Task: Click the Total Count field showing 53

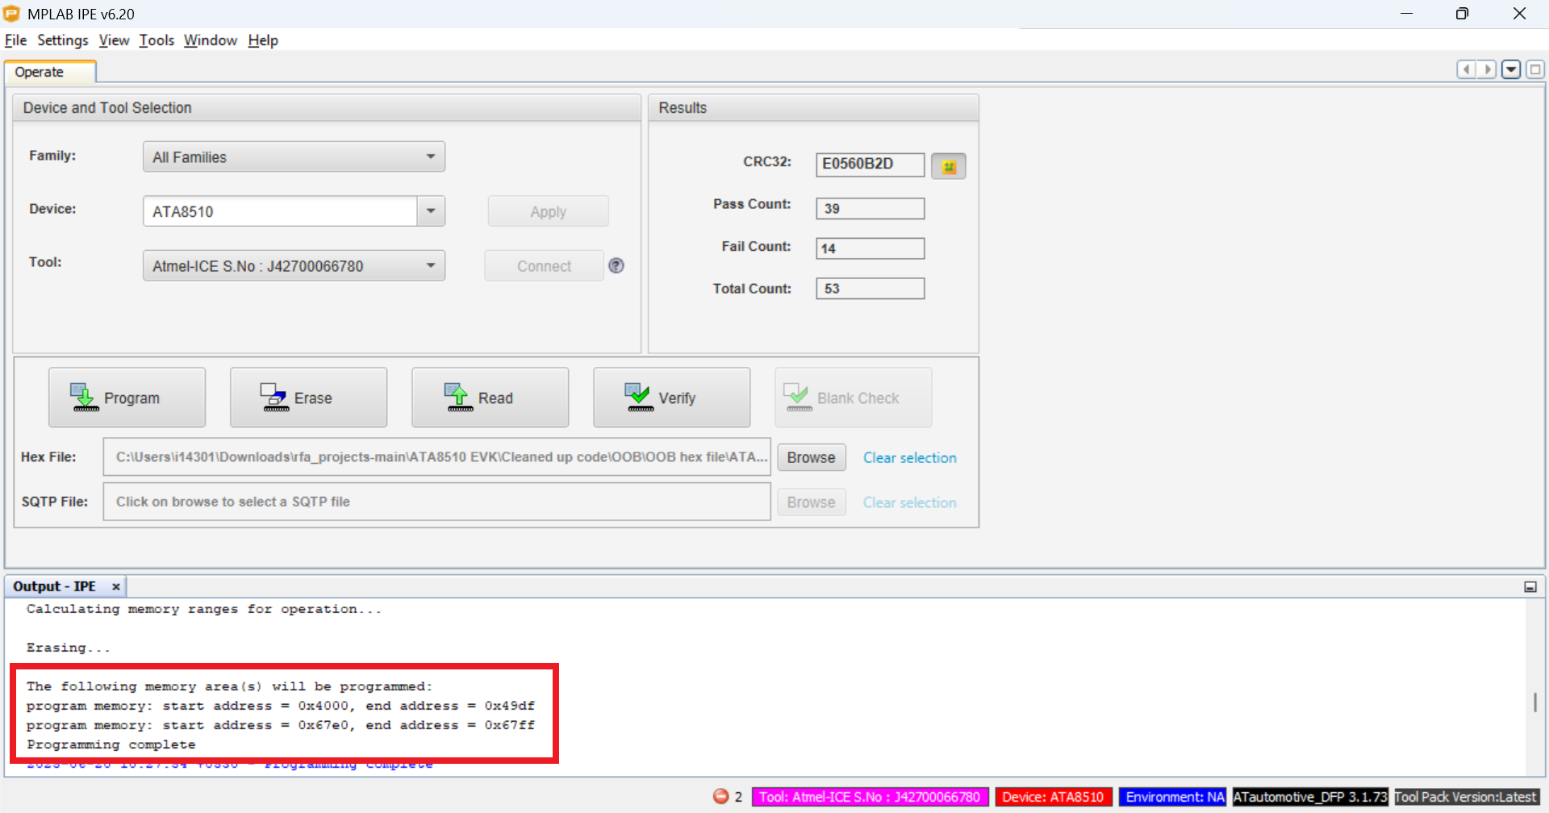Action: (x=870, y=288)
